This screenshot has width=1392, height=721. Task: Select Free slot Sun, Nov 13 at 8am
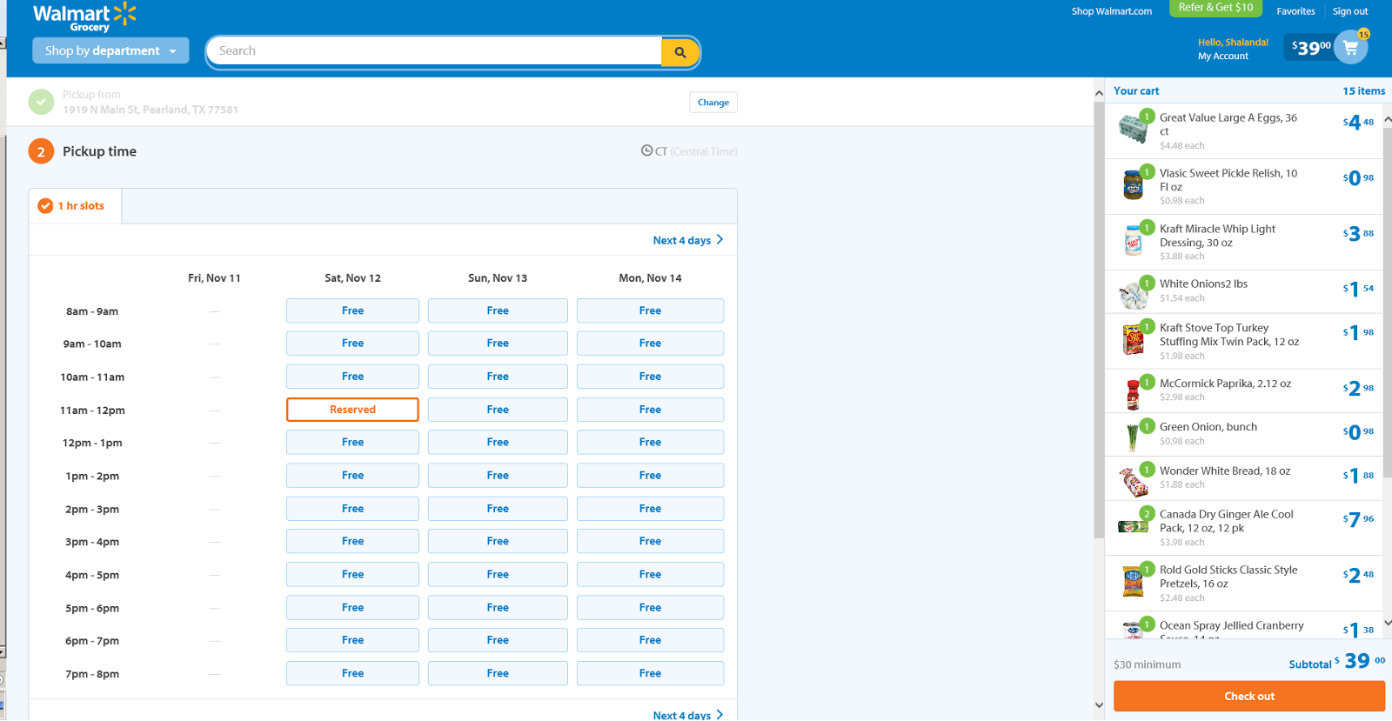pyautogui.click(x=498, y=310)
